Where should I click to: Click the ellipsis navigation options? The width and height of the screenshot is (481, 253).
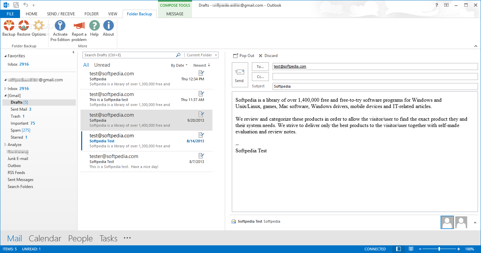pyautogui.click(x=127, y=238)
